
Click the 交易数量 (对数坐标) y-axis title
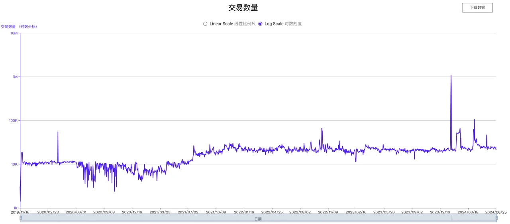pos(19,27)
